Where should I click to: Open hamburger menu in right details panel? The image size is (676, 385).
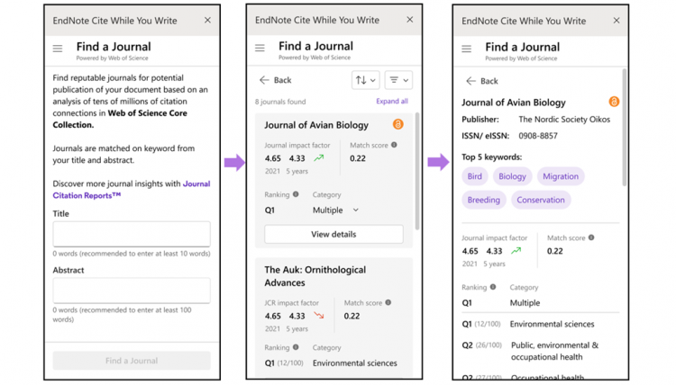click(467, 49)
